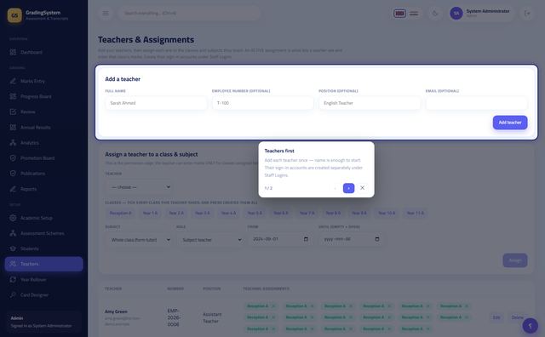Image resolution: width=545 pixels, height=337 pixels.
Task: Toggle the Year 5 A class chip
Action: (255, 213)
